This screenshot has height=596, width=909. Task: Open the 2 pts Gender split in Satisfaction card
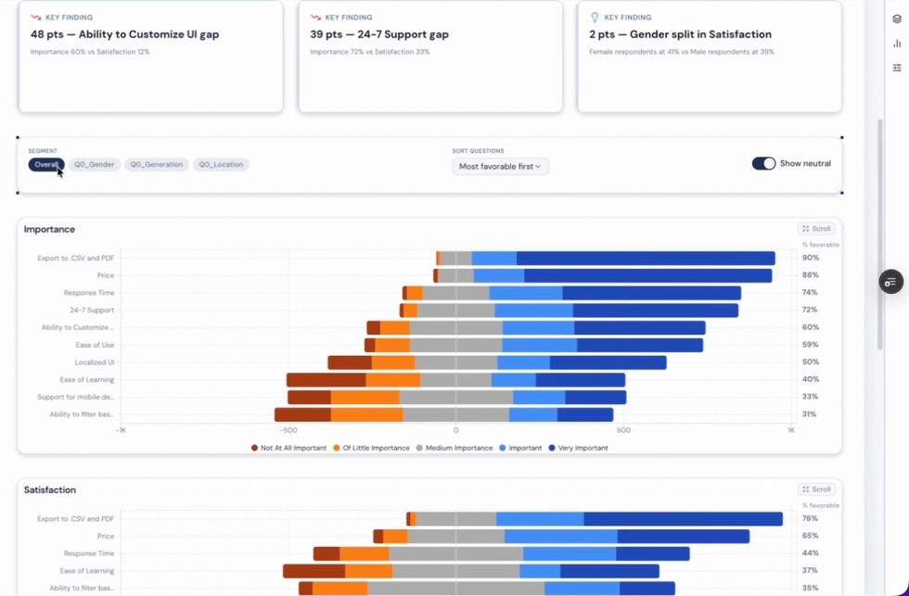click(x=710, y=57)
